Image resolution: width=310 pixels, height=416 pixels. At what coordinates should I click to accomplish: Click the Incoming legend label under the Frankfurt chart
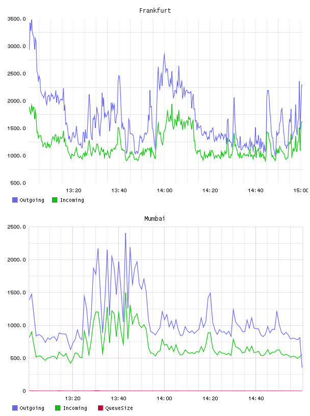[x=72, y=200]
